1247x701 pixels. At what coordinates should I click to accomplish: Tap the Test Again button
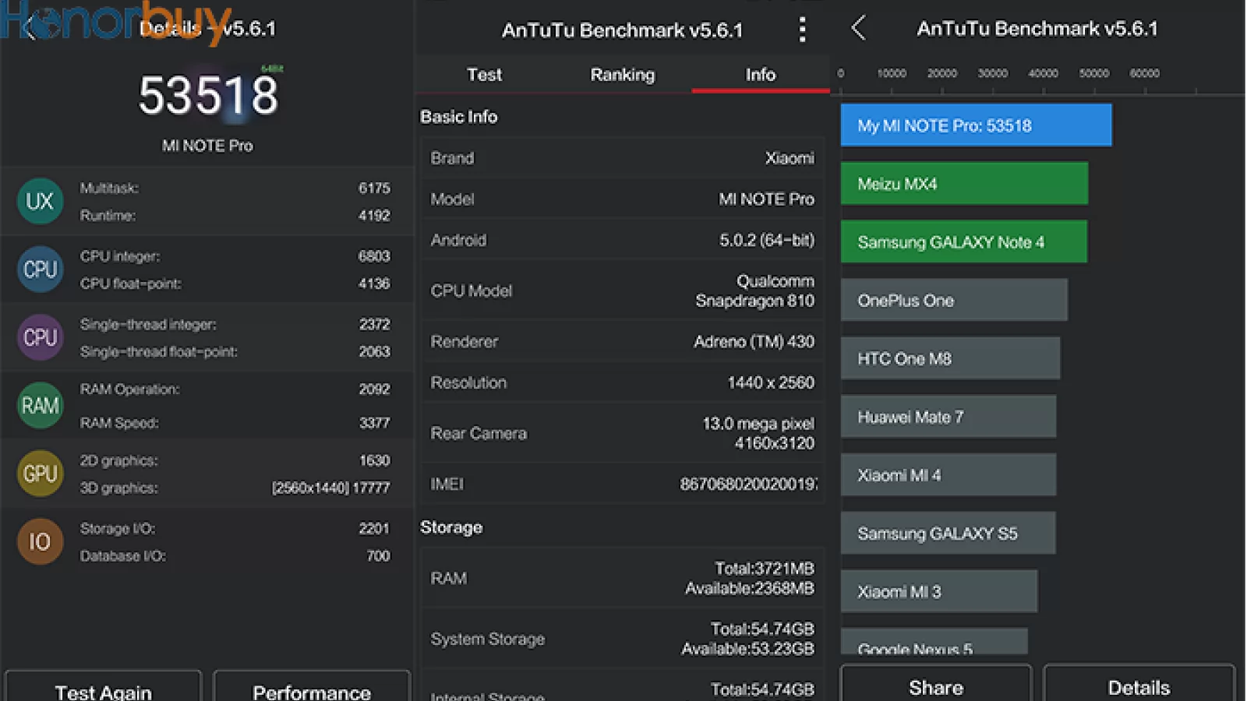click(103, 687)
